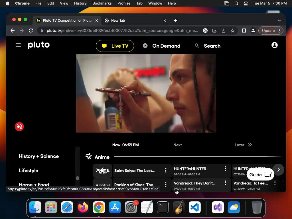Open Chrome profile icon
The image size is (292, 219).
(x=253, y=31)
